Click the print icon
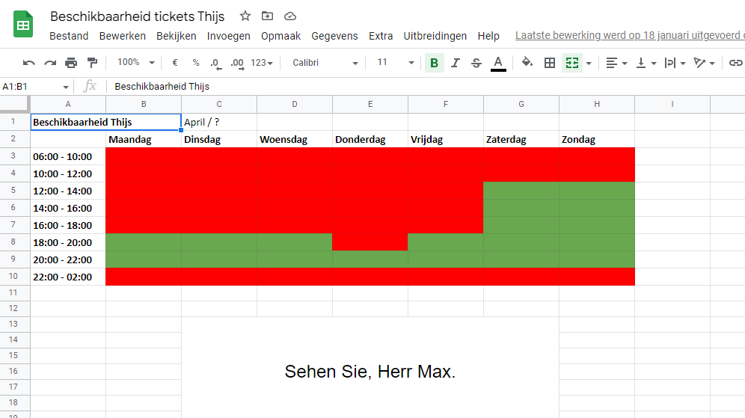 coord(71,63)
